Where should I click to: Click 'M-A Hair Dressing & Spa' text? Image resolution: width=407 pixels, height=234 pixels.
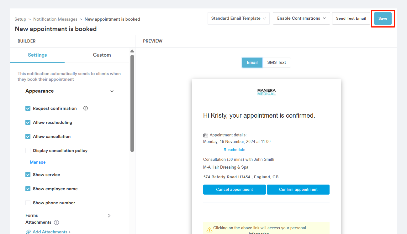click(x=226, y=167)
